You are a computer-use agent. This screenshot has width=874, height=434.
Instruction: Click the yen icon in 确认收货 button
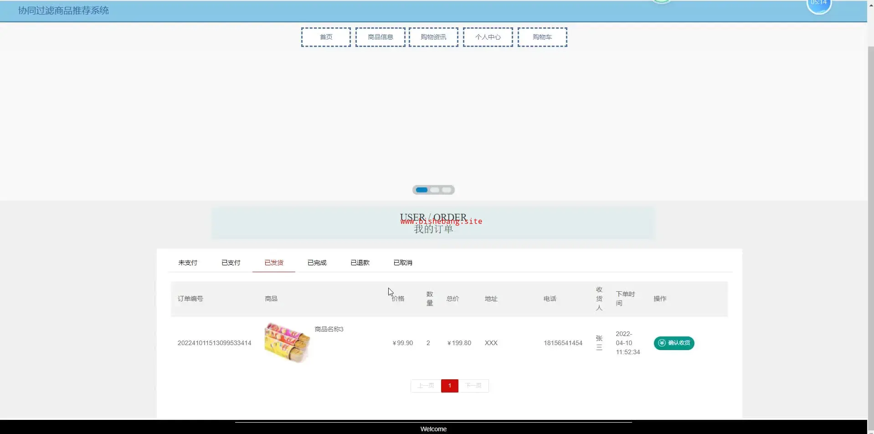pos(662,343)
